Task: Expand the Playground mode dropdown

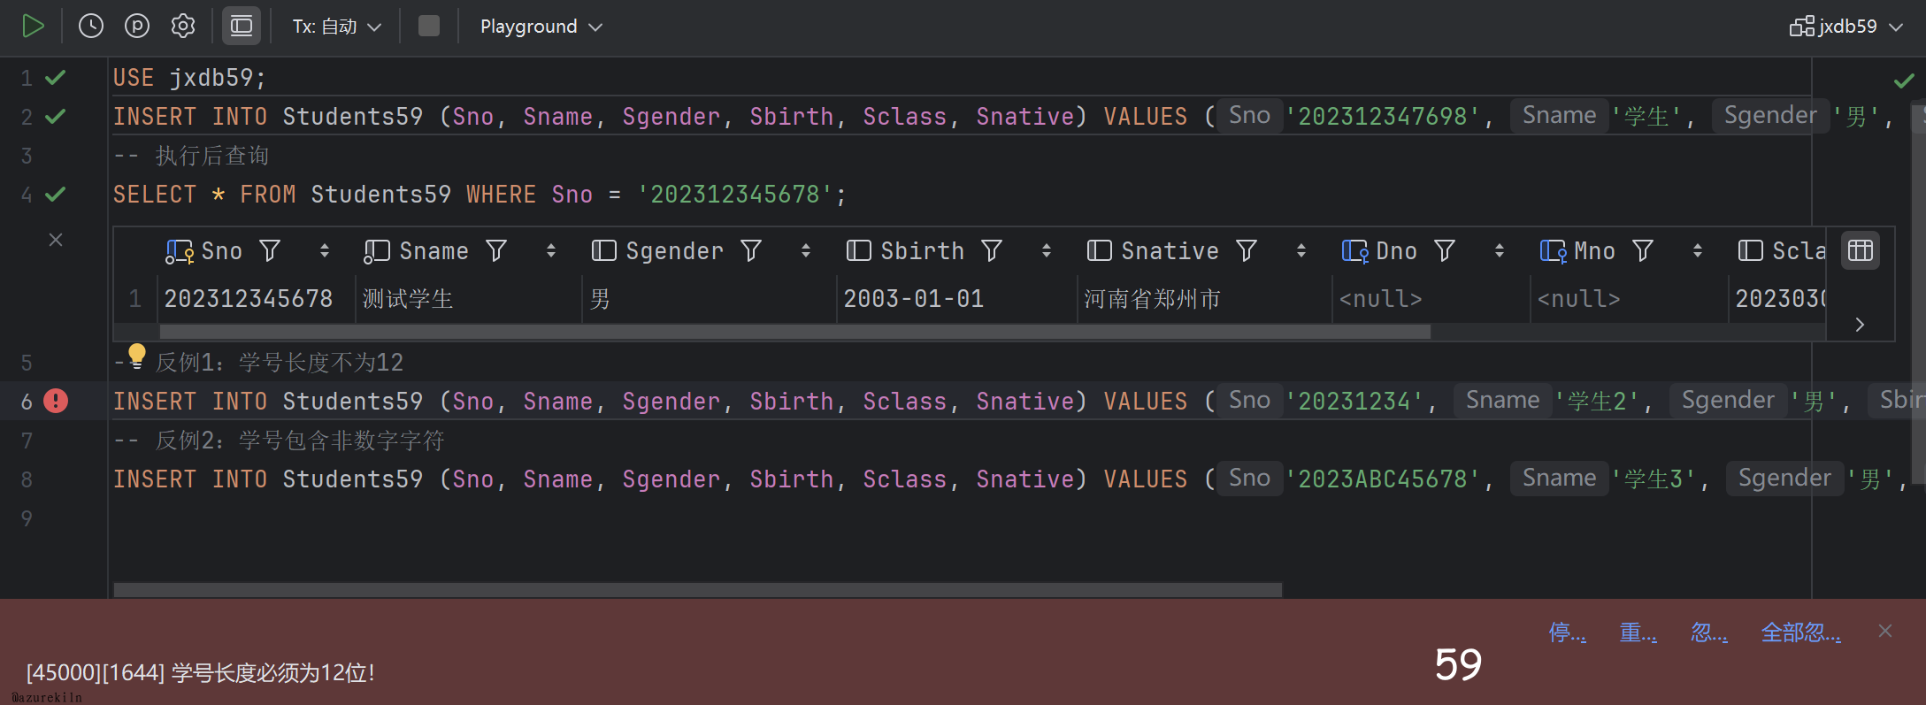Action: 541,27
